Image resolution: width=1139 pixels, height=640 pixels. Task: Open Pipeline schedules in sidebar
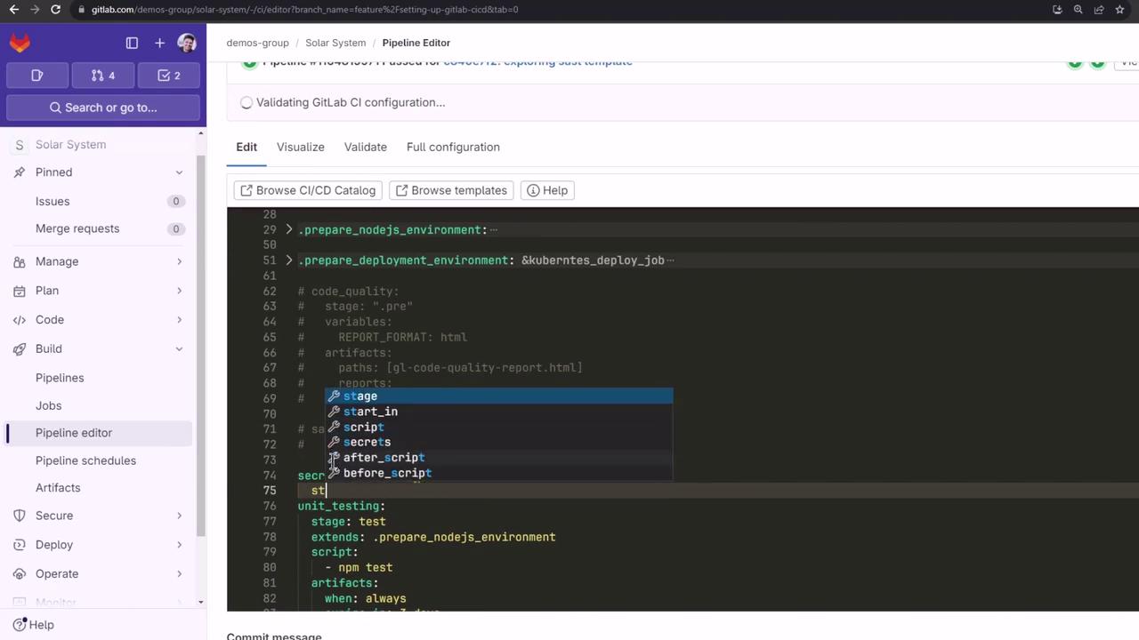coord(85,460)
